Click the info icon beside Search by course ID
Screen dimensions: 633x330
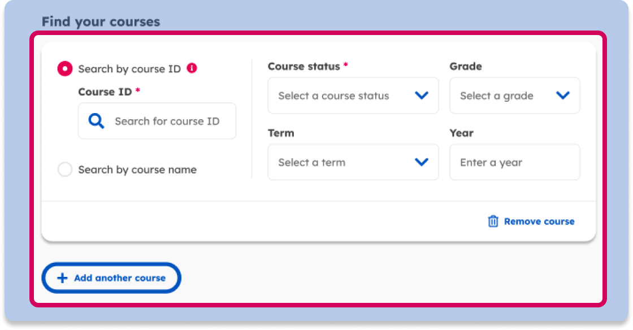tap(192, 68)
